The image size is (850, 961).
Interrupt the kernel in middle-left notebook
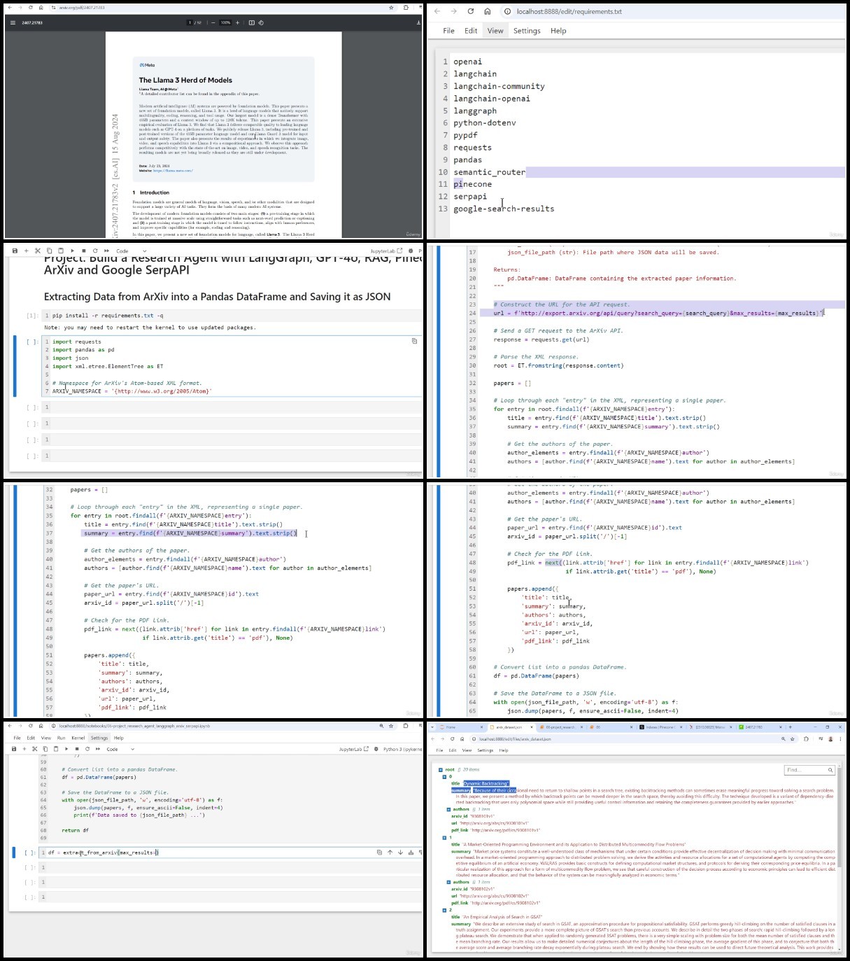(x=84, y=251)
